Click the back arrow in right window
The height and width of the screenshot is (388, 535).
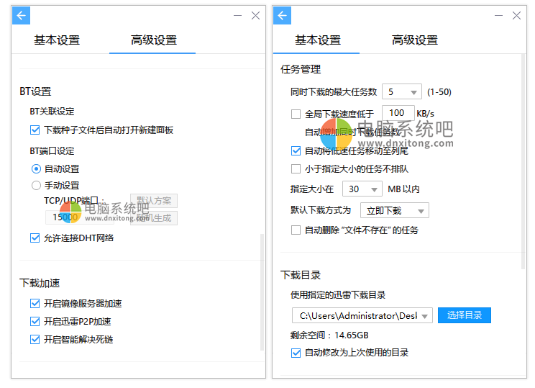(283, 16)
